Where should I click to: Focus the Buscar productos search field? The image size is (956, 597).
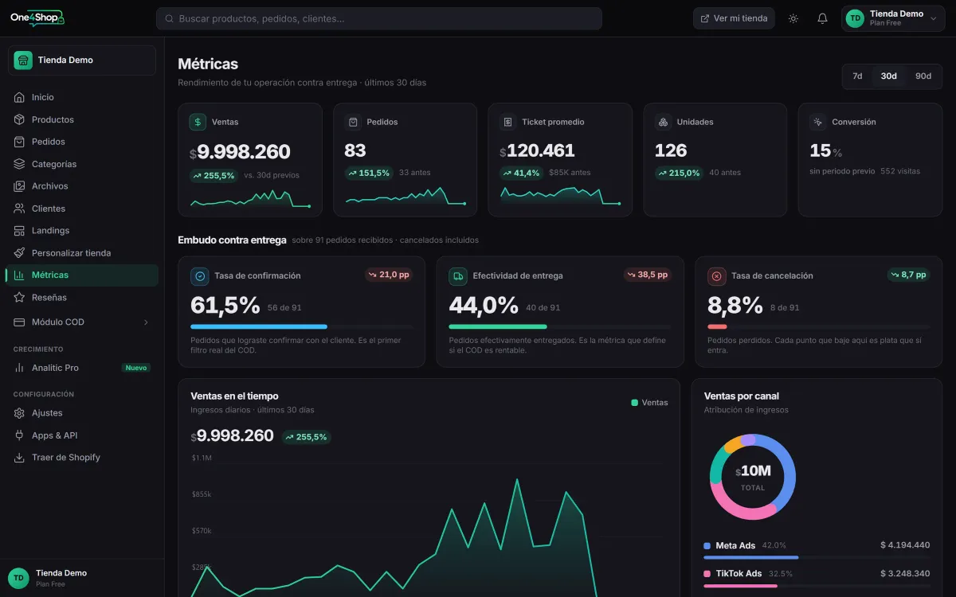point(379,18)
